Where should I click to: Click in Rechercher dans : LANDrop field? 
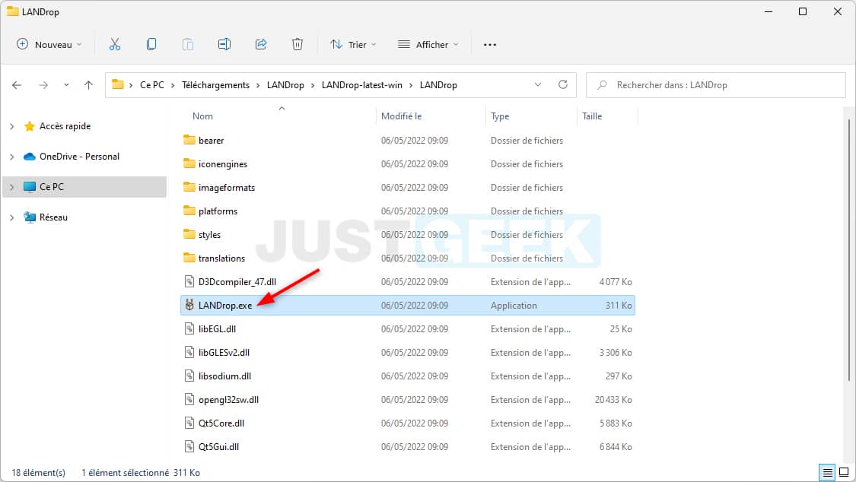coord(716,85)
